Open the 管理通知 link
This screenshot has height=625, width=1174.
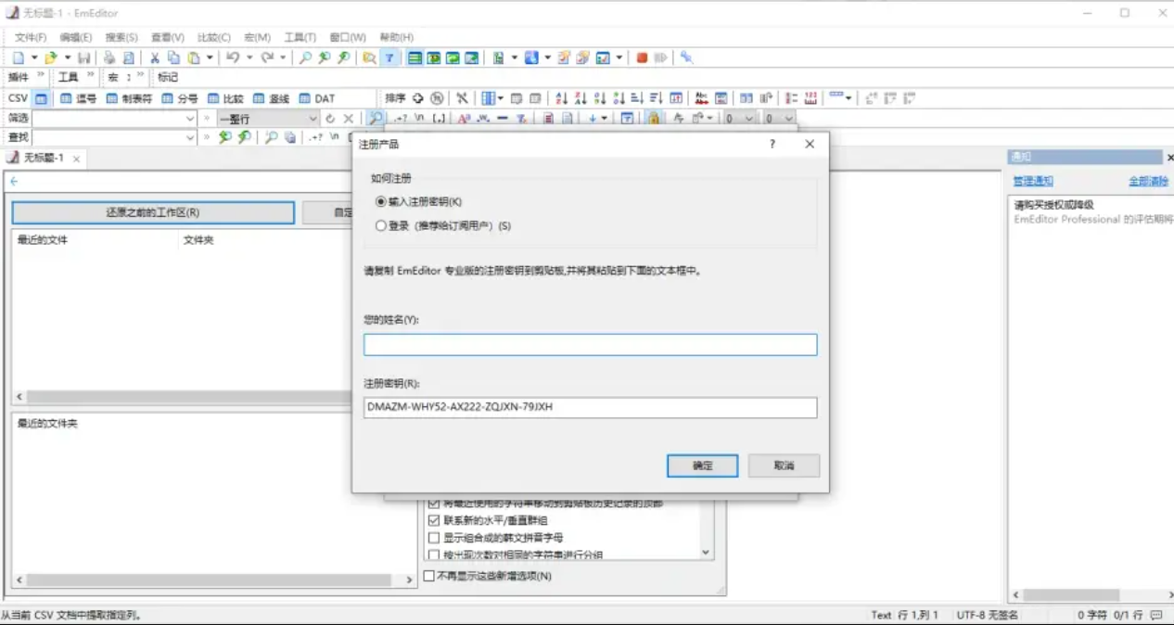click(x=1032, y=180)
